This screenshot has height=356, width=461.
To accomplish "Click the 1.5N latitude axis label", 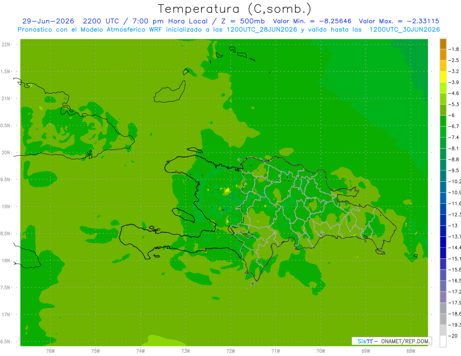I will coord(6,71).
